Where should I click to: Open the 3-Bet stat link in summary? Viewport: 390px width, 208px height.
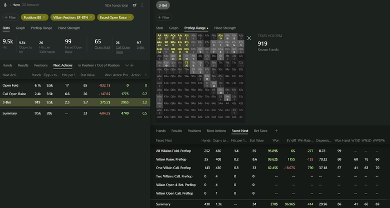(x=140, y=47)
